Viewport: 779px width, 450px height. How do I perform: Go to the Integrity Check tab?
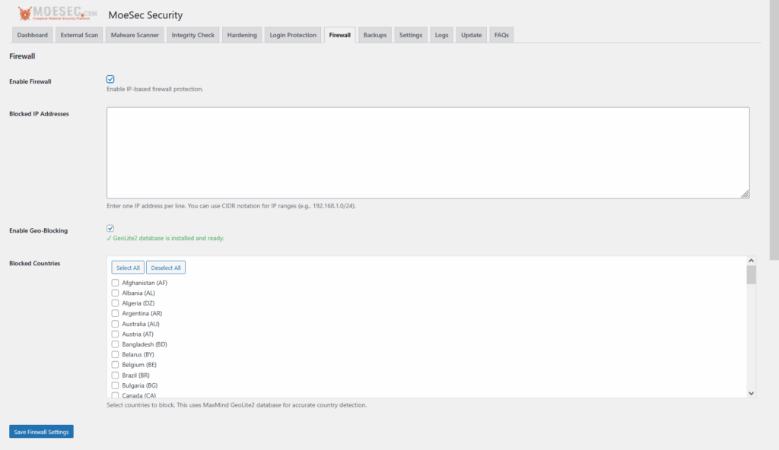(192, 34)
